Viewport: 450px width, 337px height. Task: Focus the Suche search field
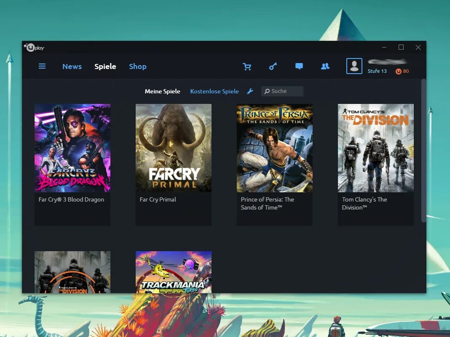(282, 91)
